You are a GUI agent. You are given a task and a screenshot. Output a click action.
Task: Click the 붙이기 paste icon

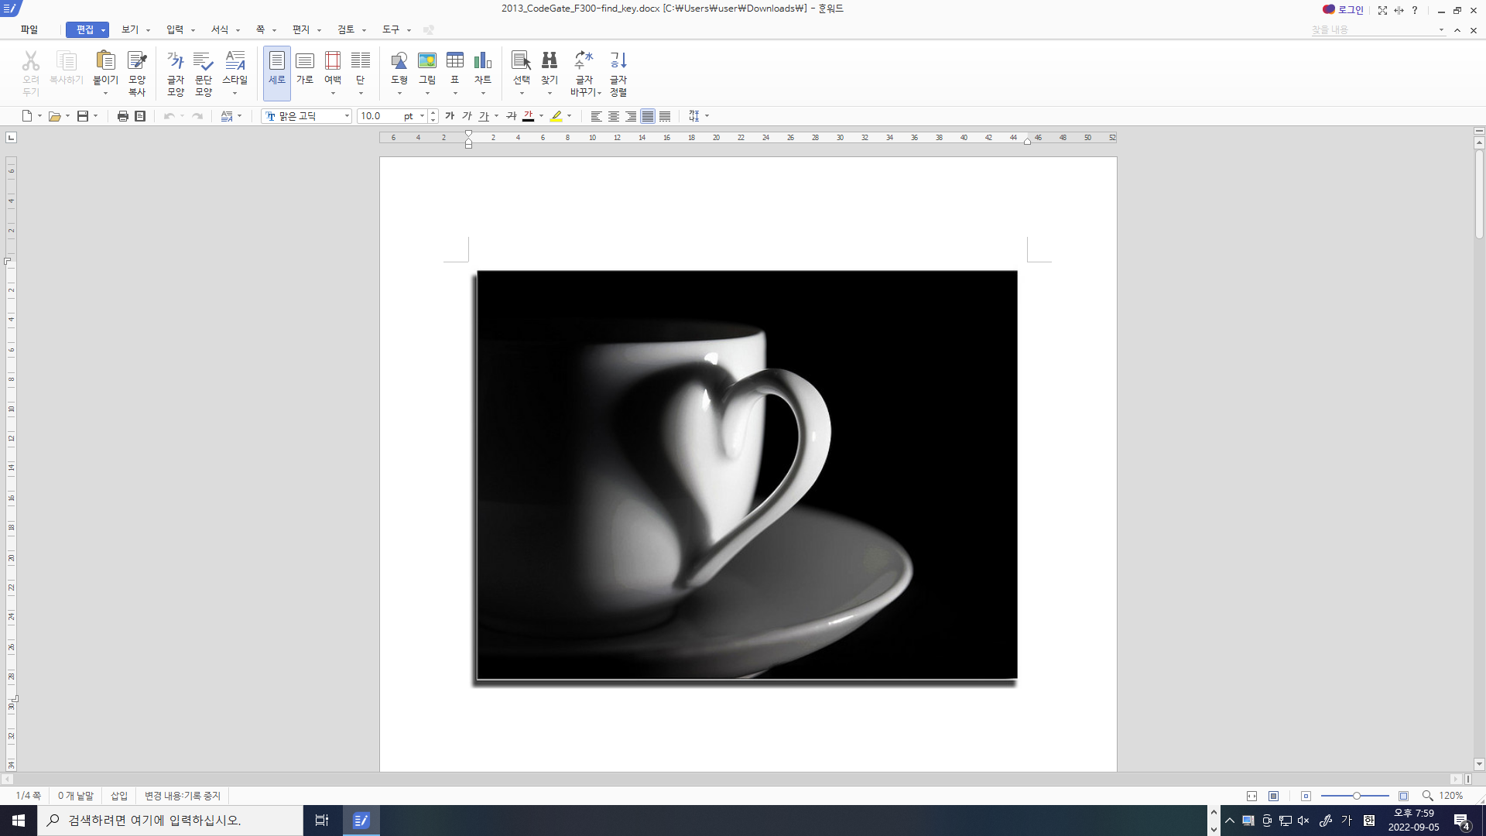105,62
